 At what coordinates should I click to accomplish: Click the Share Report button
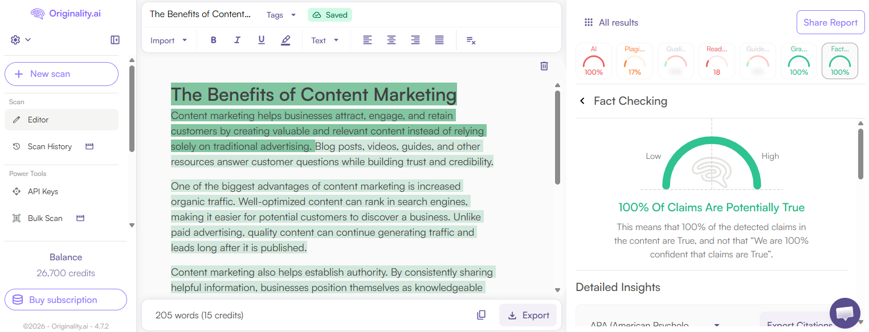pyautogui.click(x=830, y=23)
